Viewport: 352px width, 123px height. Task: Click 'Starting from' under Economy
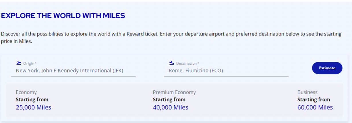[32, 100]
